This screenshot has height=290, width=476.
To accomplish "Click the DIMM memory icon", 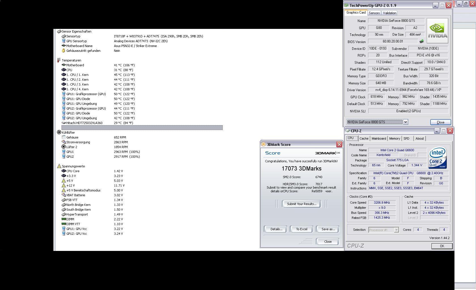I will point(63,219).
